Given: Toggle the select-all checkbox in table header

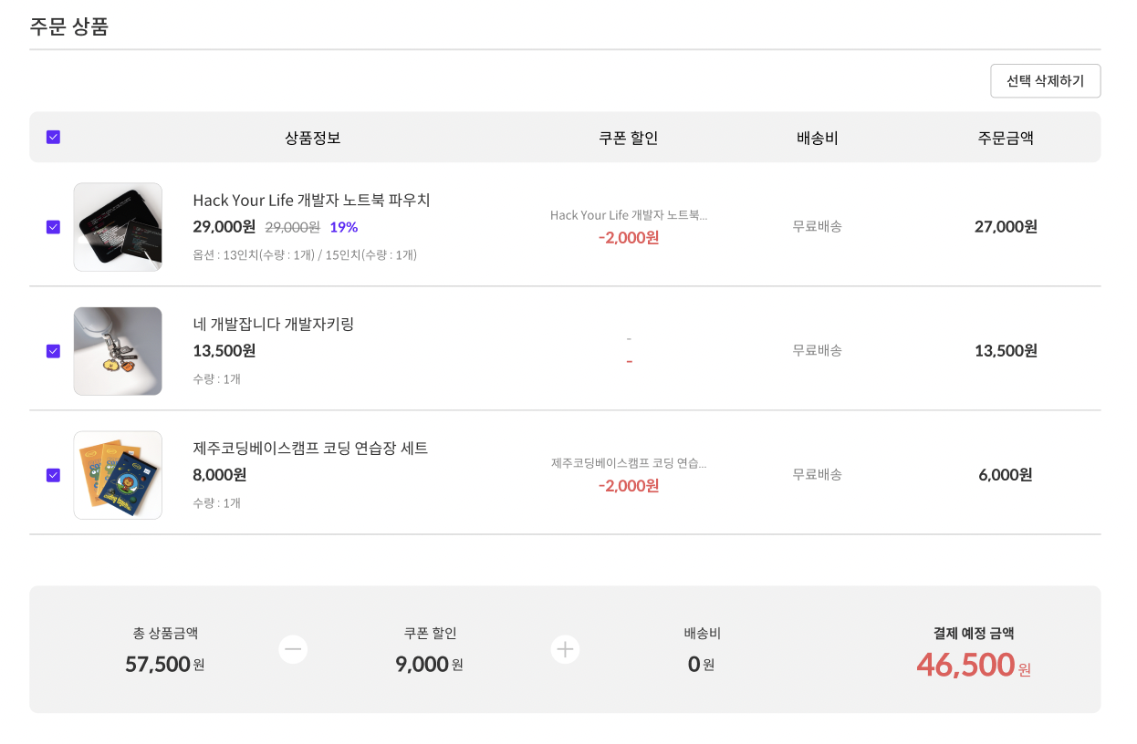Looking at the screenshot, I should tap(54, 138).
